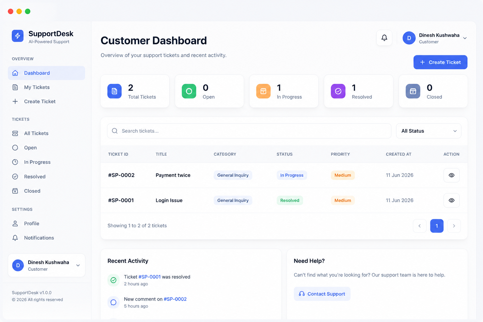
Task: Click the bell icon beside sidebar Notifications
Action: pos(15,238)
